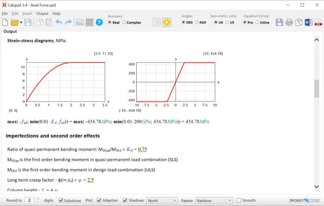The image size is (324, 206).
Task: Save output with right-side diskette icon
Action: click(x=279, y=22)
